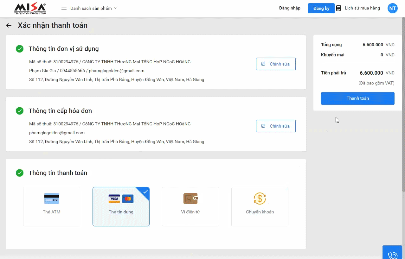Click the ATM card icon
The width and height of the screenshot is (405, 259).
click(x=52, y=199)
